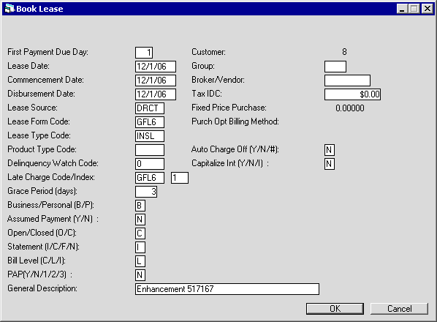Click the Late Charge Index field
The width and height of the screenshot is (437, 322).
tap(180, 178)
